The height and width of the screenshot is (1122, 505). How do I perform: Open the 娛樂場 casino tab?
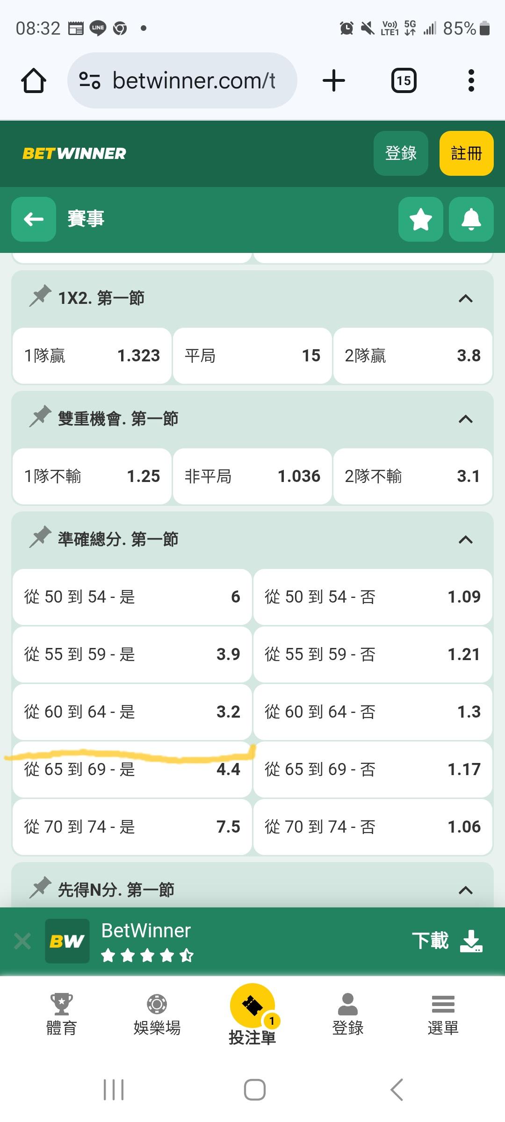(157, 1014)
